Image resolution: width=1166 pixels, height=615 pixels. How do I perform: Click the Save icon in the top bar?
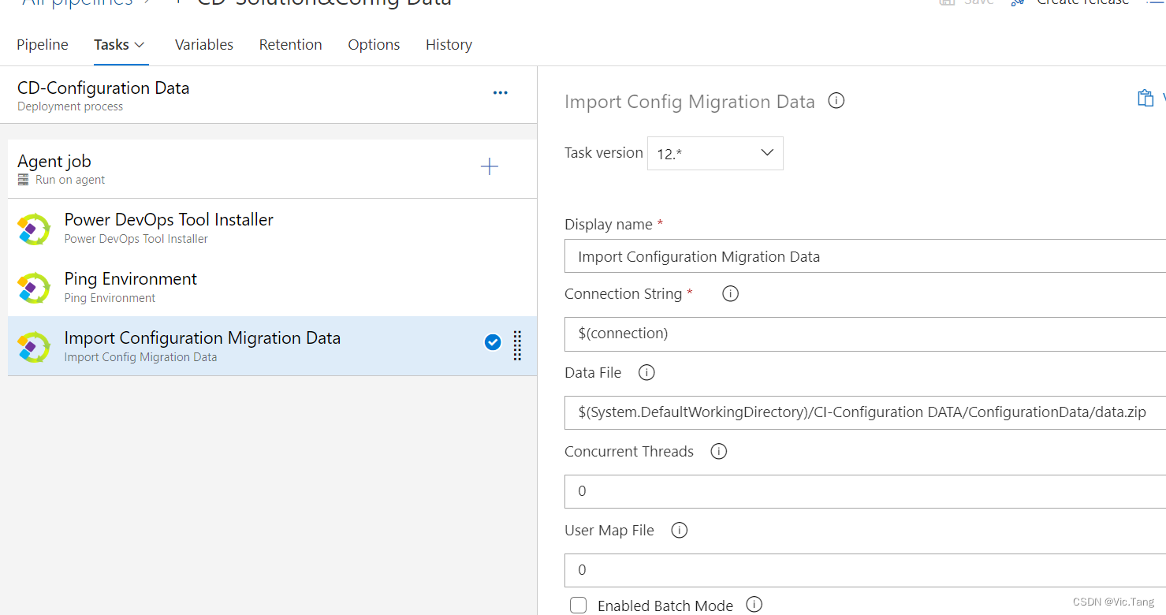pyautogui.click(x=946, y=3)
